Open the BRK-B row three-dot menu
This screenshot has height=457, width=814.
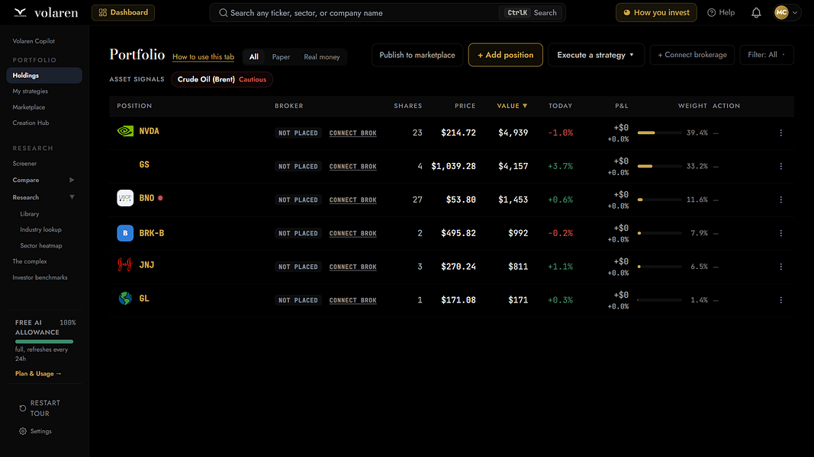(780, 233)
